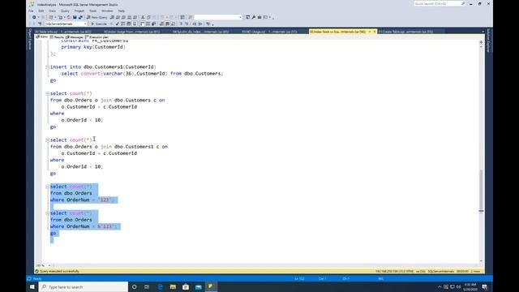Open Microsoft Store from taskbar
Screen dimensions: 519x292
[186, 286]
